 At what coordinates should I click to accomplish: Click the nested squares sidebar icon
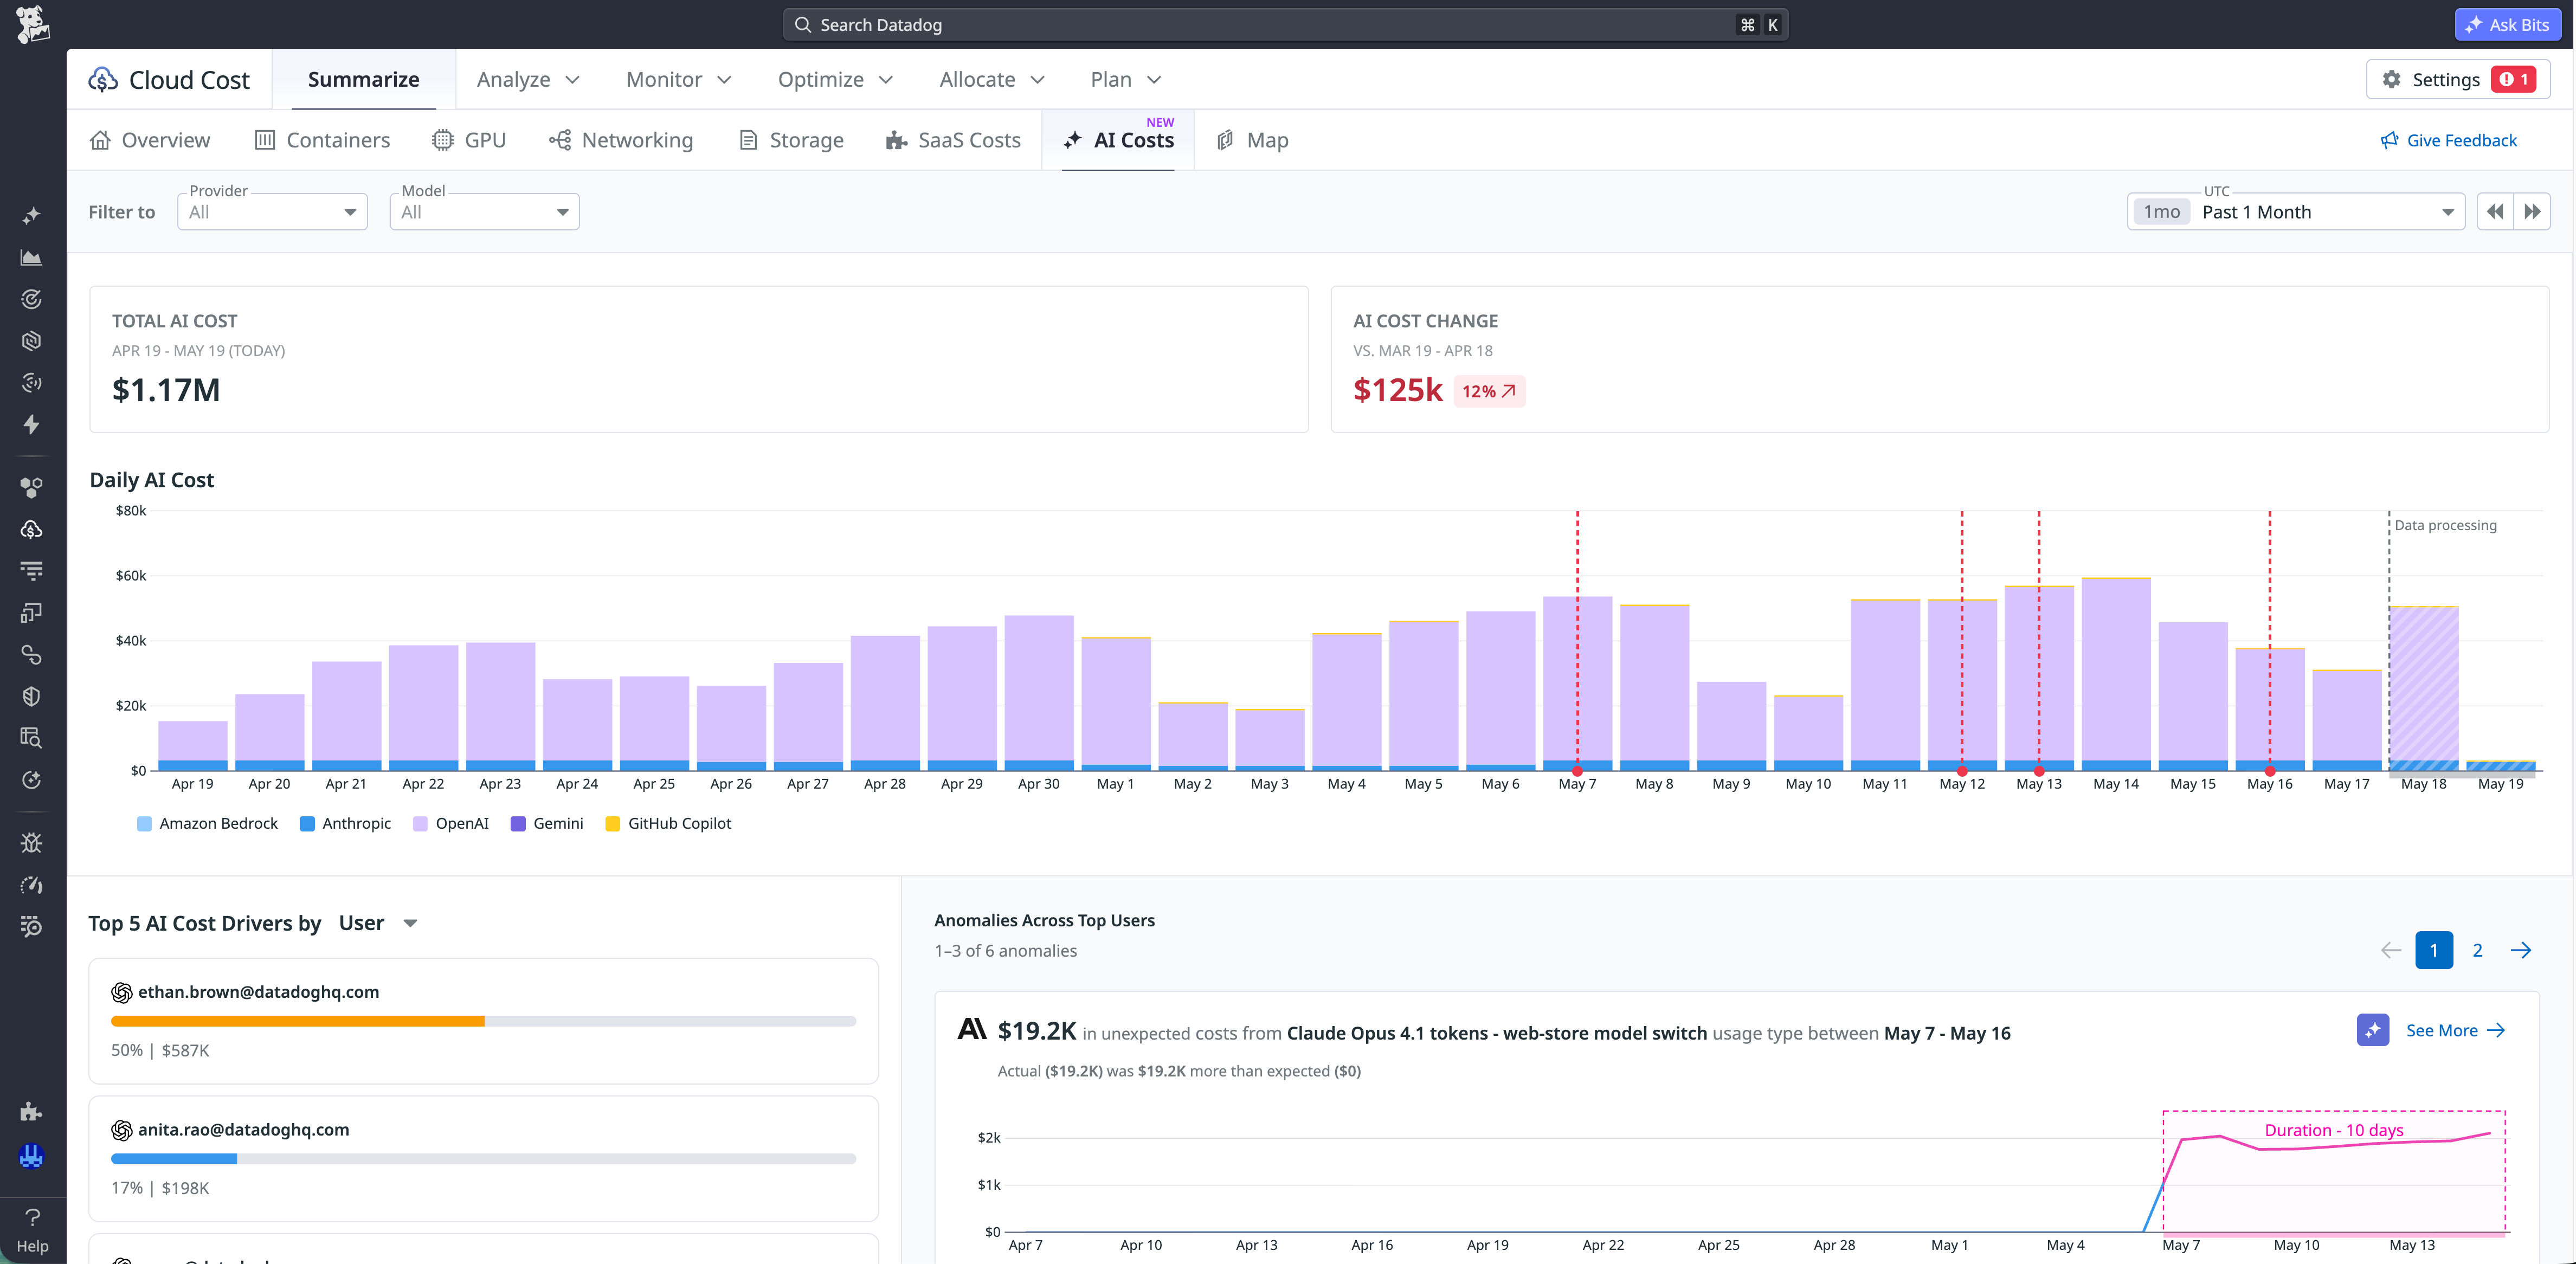[x=32, y=612]
